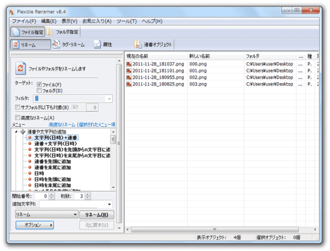Select 文字列(日時)を先頭からn文字目に追加 item

tap(72, 150)
